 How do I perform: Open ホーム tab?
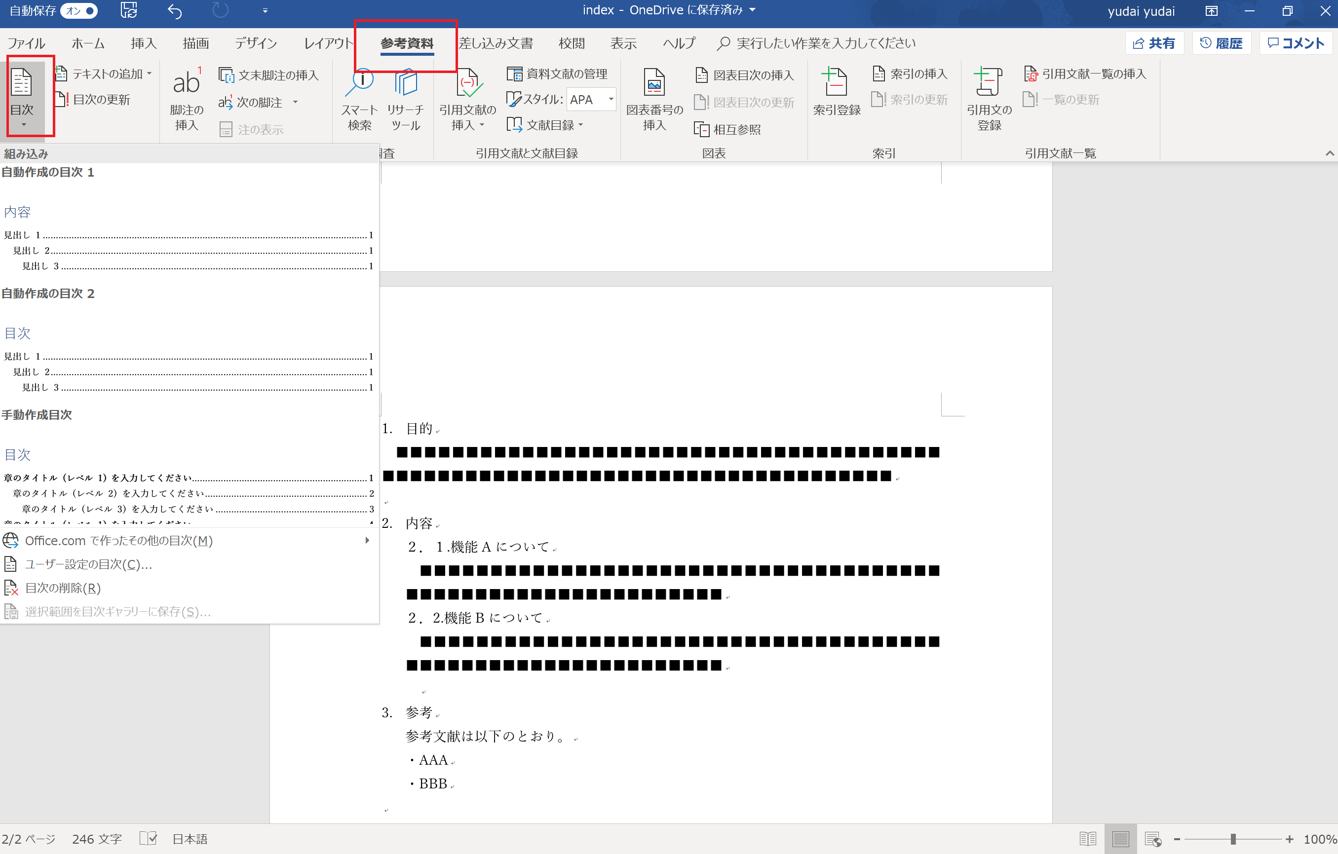pos(88,43)
